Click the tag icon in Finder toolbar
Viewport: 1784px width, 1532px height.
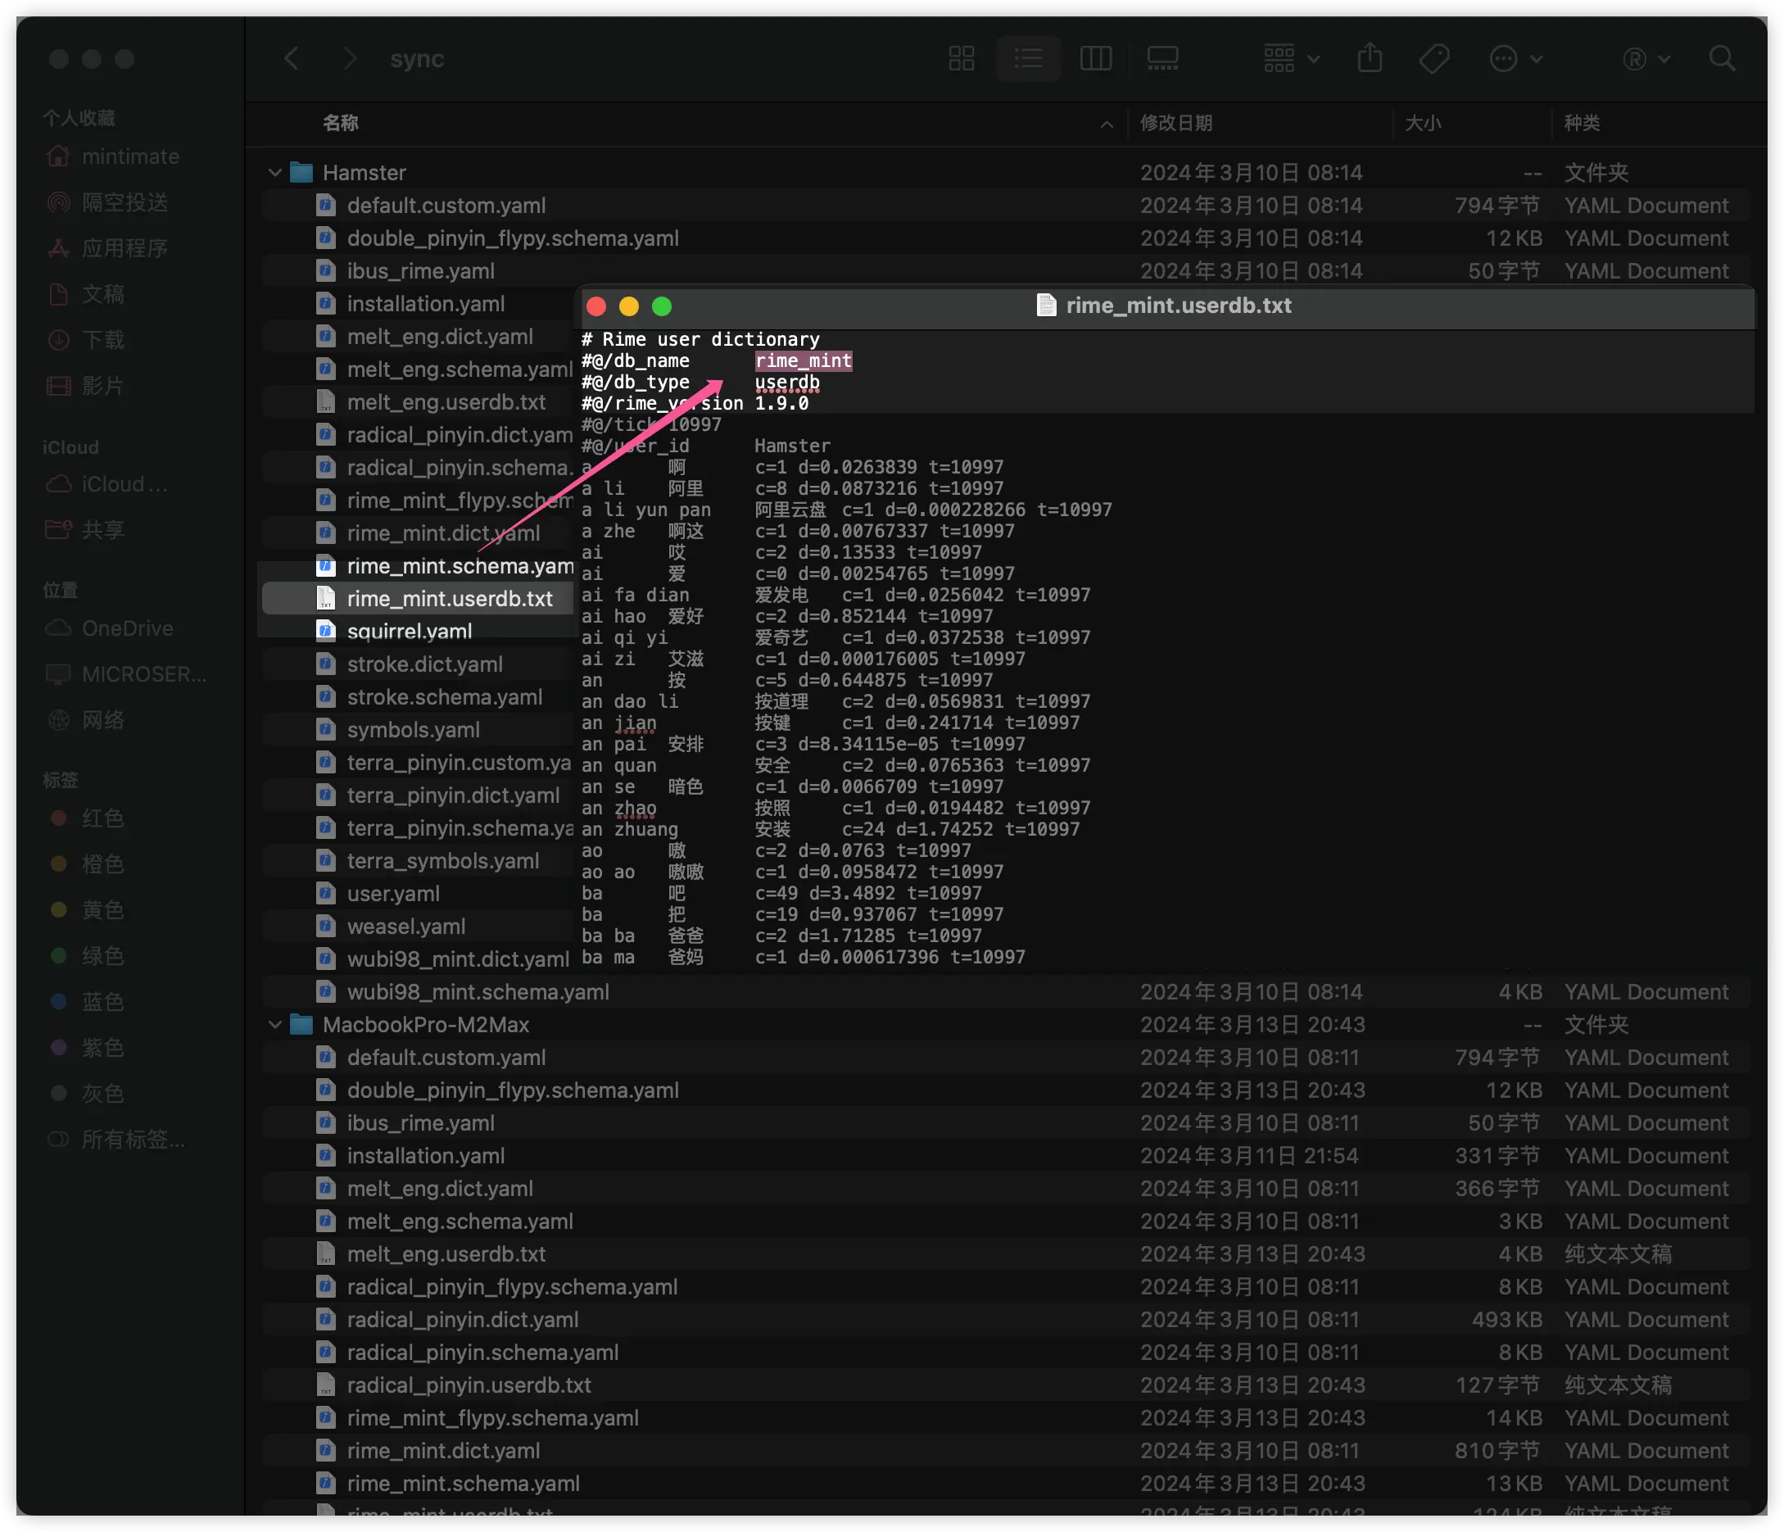coord(1434,58)
